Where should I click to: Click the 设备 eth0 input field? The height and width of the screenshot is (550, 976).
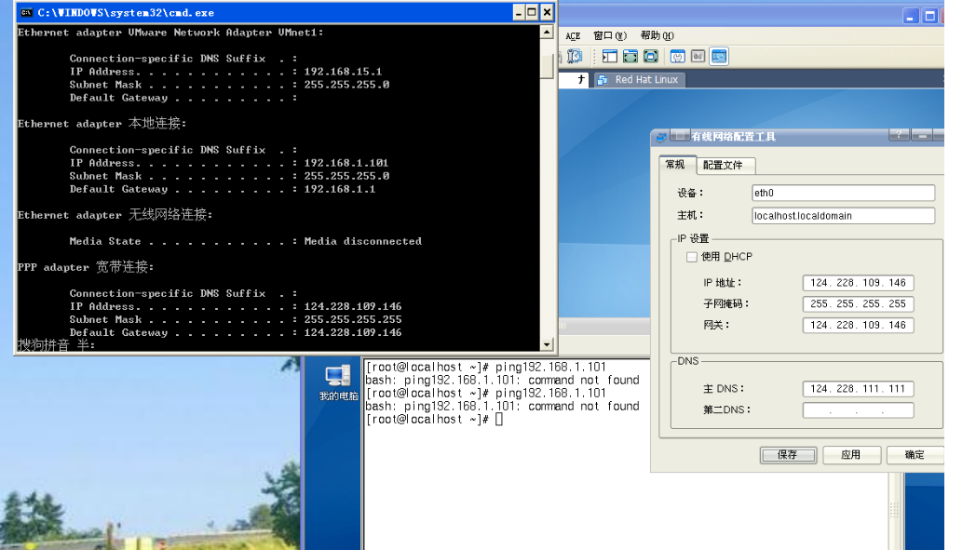tap(843, 193)
